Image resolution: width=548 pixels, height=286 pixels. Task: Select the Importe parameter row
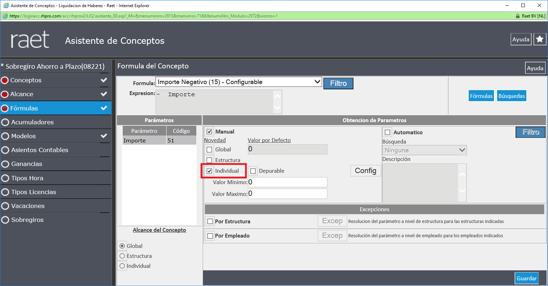pos(159,141)
